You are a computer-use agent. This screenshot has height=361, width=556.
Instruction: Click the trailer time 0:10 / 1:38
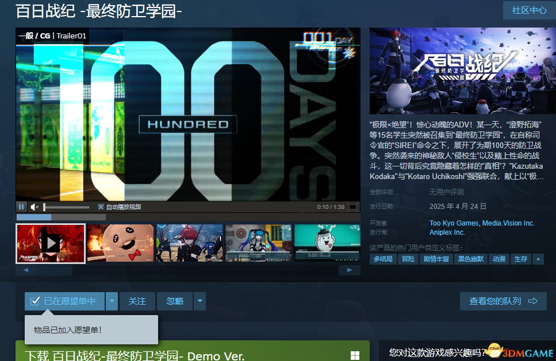331,207
